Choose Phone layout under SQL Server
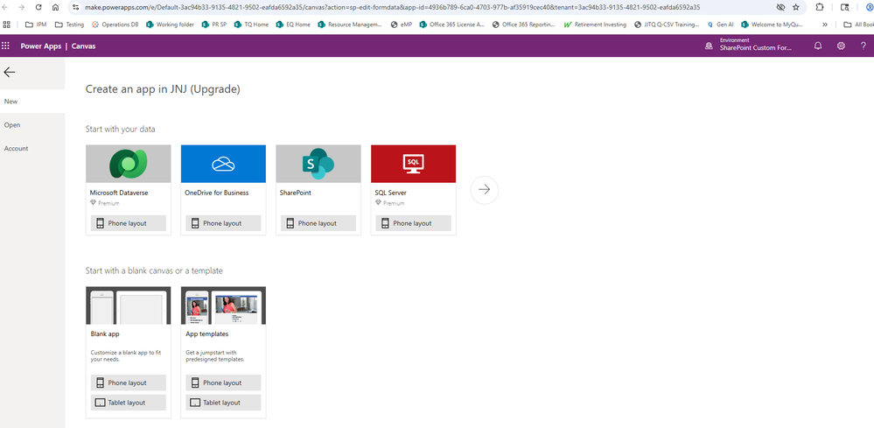 (413, 223)
